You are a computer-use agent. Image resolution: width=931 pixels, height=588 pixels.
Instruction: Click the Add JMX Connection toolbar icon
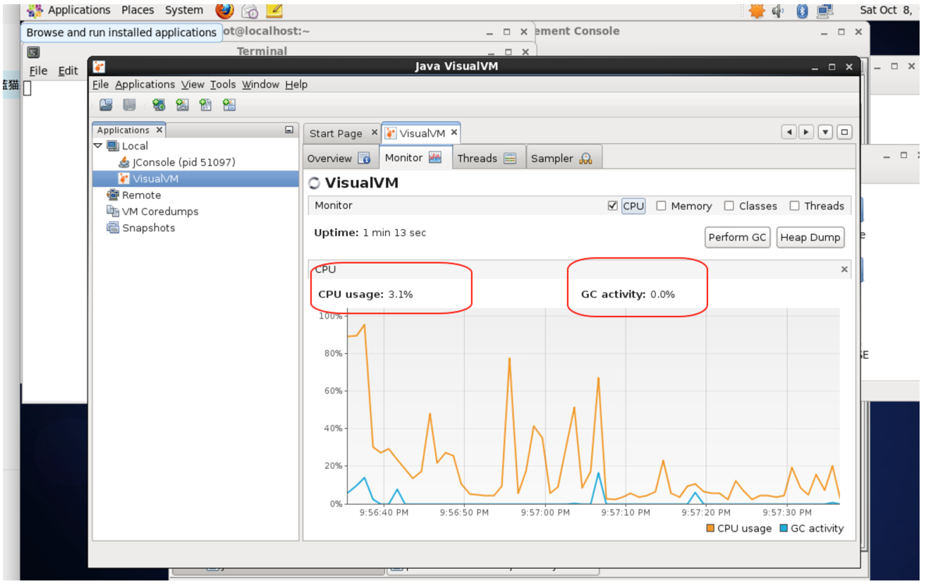coord(182,105)
